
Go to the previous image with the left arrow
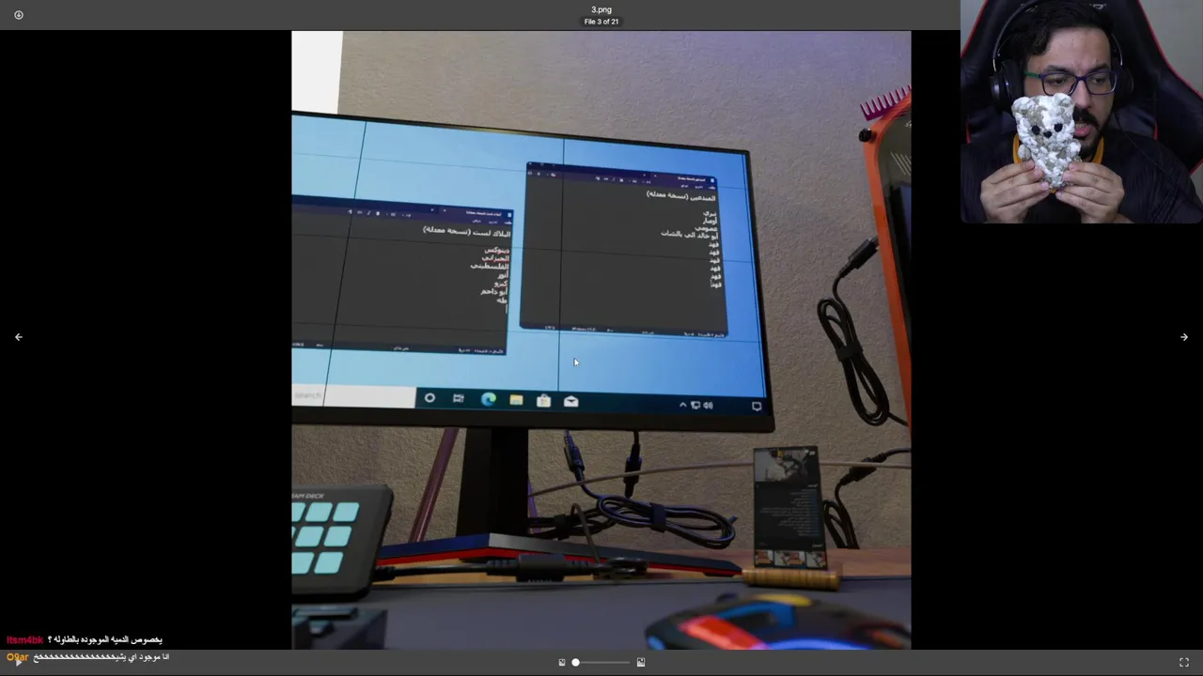(x=18, y=337)
